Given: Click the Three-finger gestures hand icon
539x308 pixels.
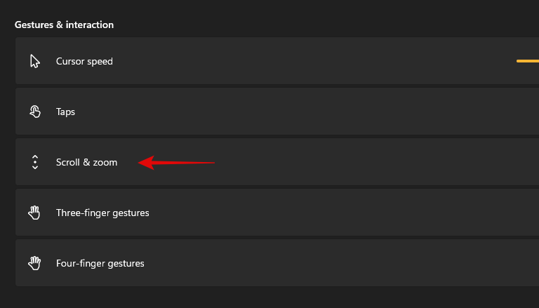Looking at the screenshot, I should [35, 213].
